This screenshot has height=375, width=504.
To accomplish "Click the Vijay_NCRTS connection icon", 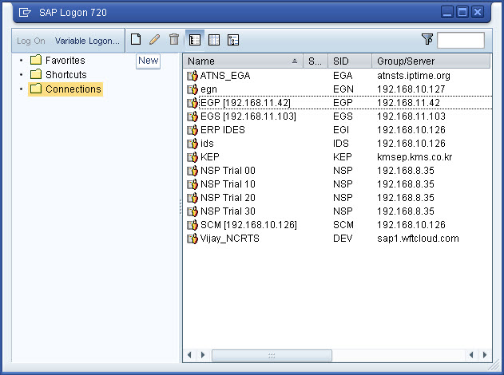I will click(x=192, y=239).
